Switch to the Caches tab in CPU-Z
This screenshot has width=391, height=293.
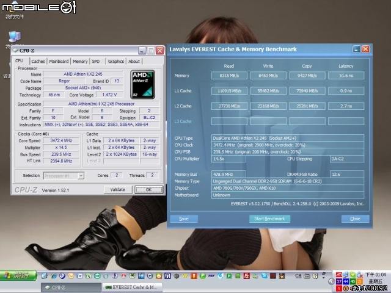point(38,61)
